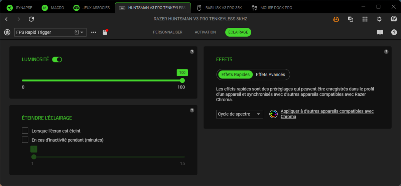The height and width of the screenshot is (186, 401).
Task: Click the EFFETS heading
Action: [x=224, y=59]
